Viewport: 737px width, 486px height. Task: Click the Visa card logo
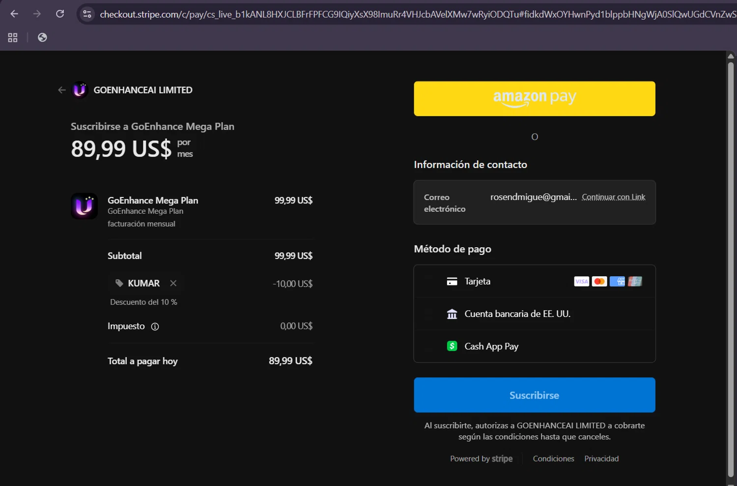(x=581, y=282)
